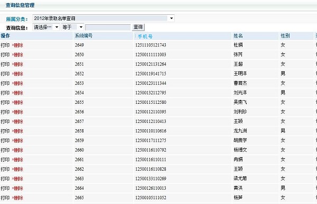317x204 pixels.
Task: Click the 查询 search button
Action: (138, 27)
